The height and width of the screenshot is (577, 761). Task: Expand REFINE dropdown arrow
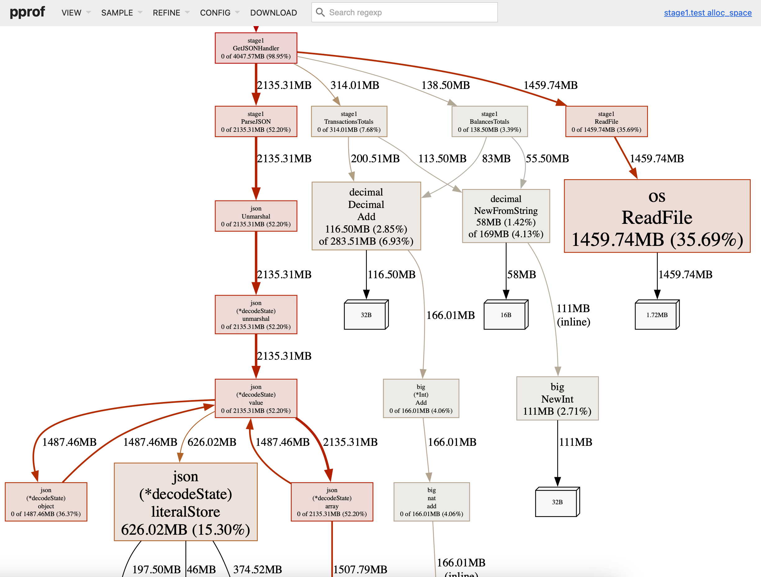click(x=188, y=12)
